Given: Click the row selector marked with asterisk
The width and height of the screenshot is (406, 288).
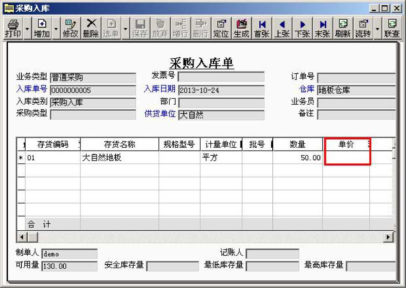Looking at the screenshot, I should coord(21,157).
